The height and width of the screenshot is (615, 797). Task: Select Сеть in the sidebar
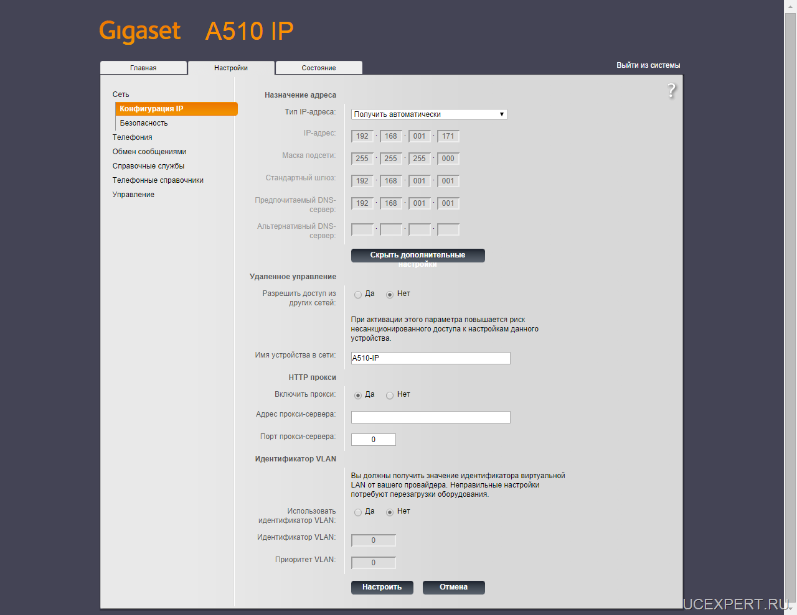click(x=121, y=95)
